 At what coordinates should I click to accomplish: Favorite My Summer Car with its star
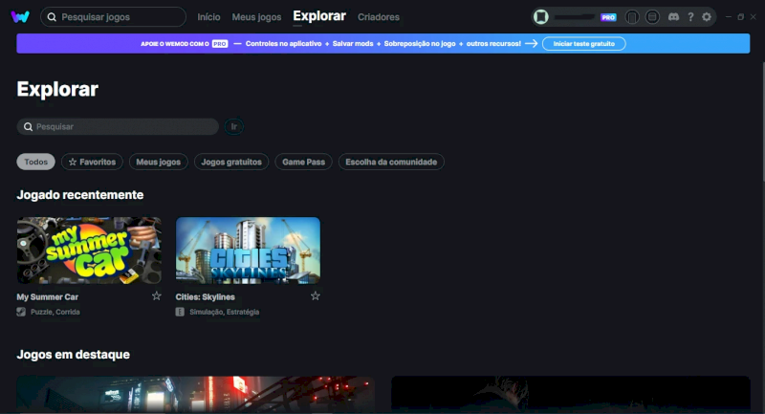[x=156, y=296]
